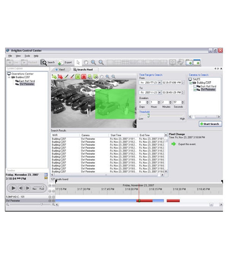Click search results scroll right arrow
Viewport: 228px width, 266px height.
click(162, 175)
